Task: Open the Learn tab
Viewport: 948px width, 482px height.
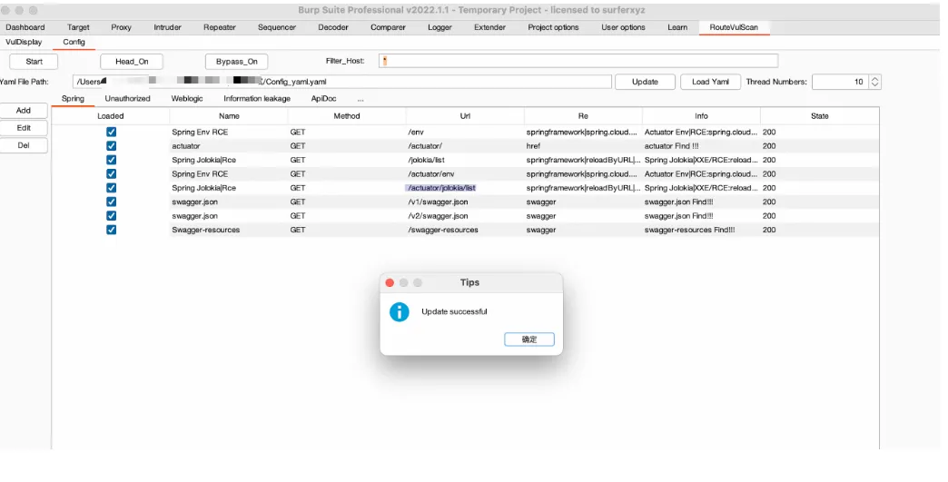Action: click(677, 27)
